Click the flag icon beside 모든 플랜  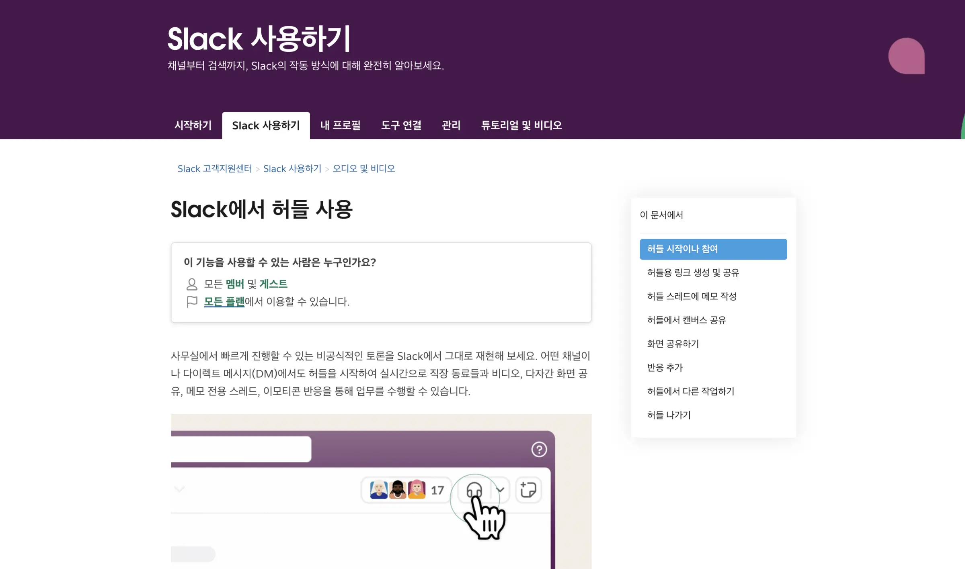pyautogui.click(x=192, y=302)
